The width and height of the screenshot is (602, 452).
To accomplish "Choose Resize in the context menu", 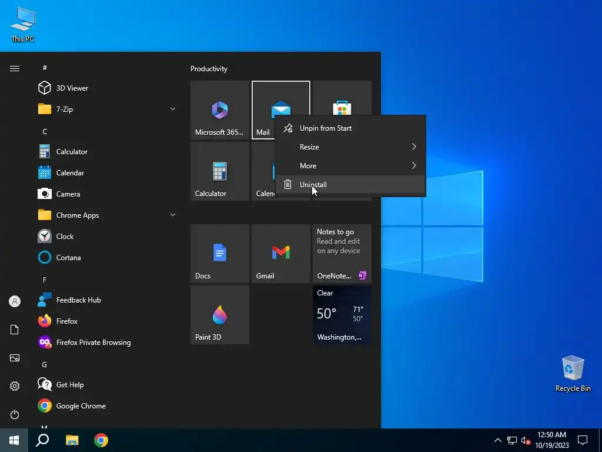I will click(x=350, y=147).
